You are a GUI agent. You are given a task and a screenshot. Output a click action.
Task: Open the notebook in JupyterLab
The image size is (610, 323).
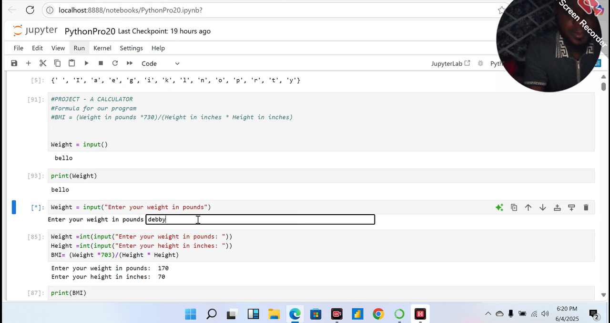[x=450, y=63]
